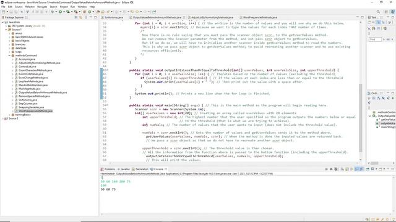Expand the basicObjects package
The height and width of the screenshot is (222, 396).
tap(9, 41)
